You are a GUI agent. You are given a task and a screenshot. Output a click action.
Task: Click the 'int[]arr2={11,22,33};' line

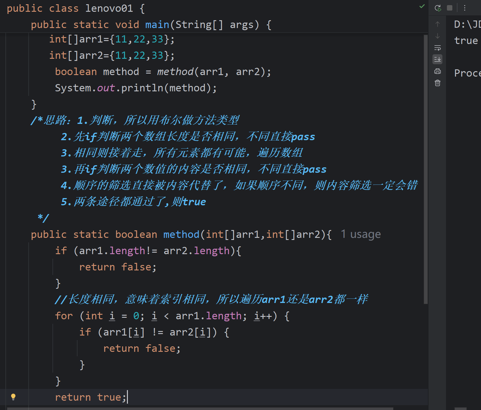tap(112, 55)
